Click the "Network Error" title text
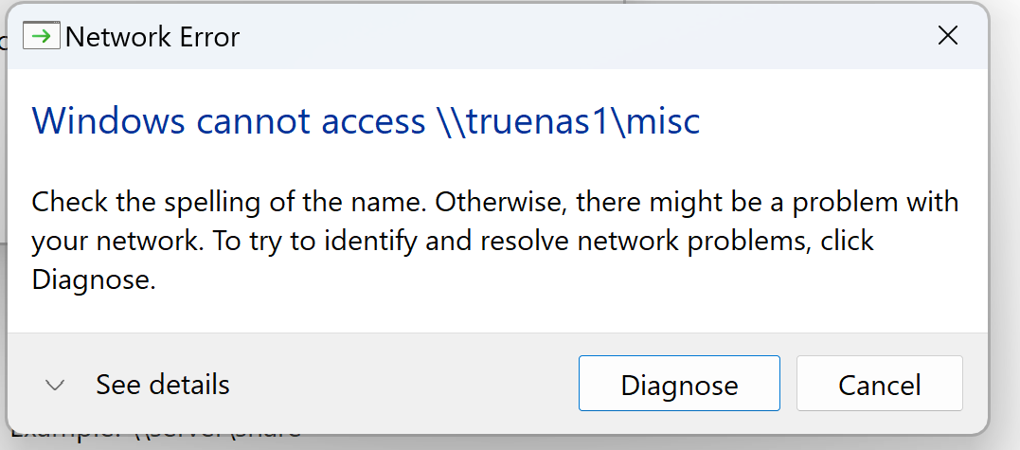The height and width of the screenshot is (450, 1020). [x=152, y=37]
